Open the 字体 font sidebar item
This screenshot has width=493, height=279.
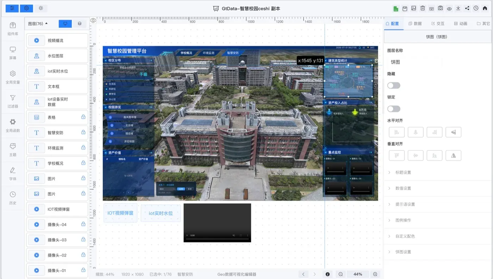tap(13, 174)
